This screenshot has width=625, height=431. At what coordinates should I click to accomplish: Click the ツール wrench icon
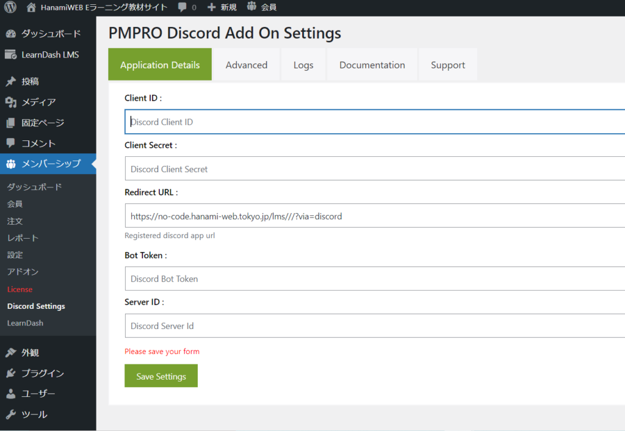pos(11,415)
